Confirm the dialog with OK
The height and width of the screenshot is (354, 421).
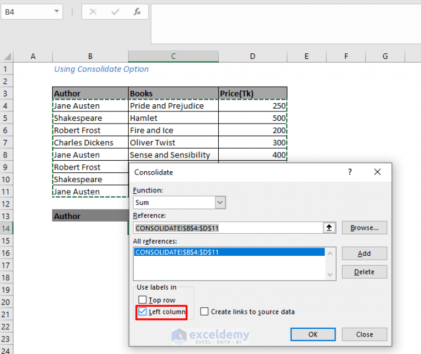[x=313, y=334]
